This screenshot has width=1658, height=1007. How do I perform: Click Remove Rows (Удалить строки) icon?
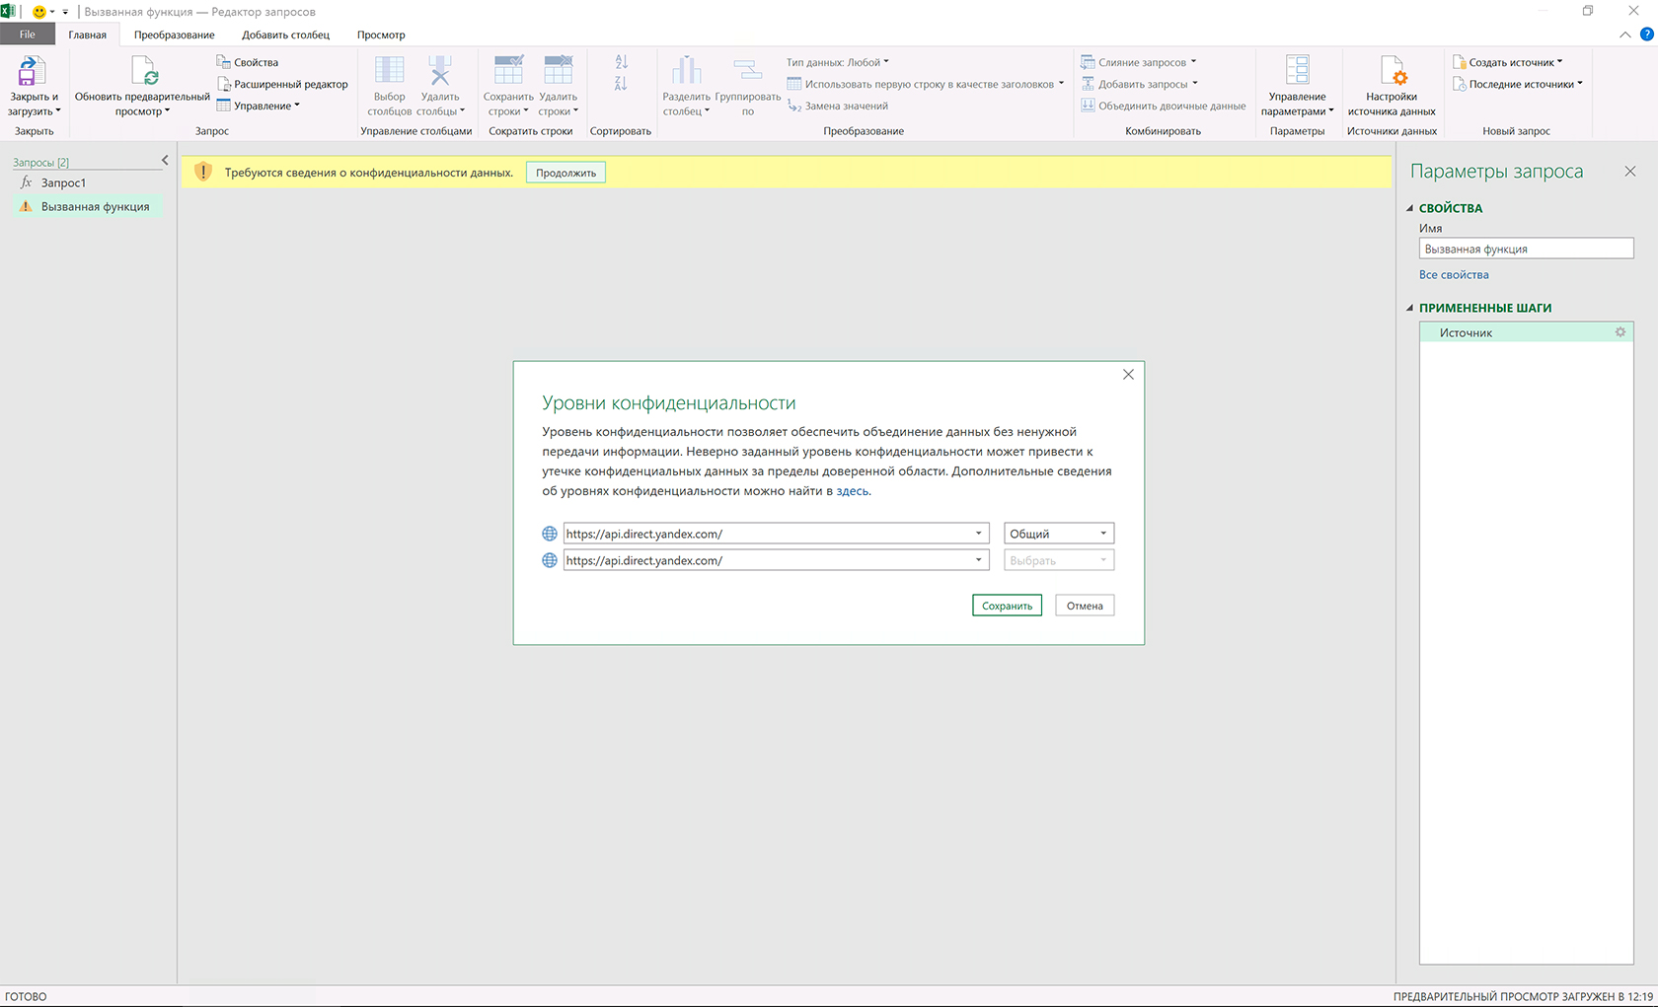tap(558, 71)
